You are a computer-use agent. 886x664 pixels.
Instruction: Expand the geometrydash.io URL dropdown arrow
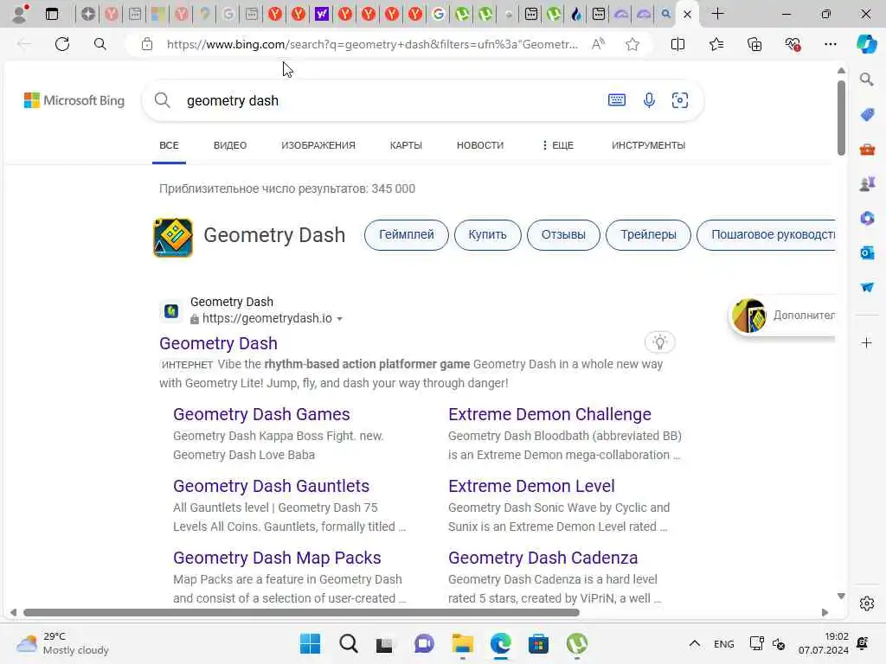pyautogui.click(x=339, y=319)
